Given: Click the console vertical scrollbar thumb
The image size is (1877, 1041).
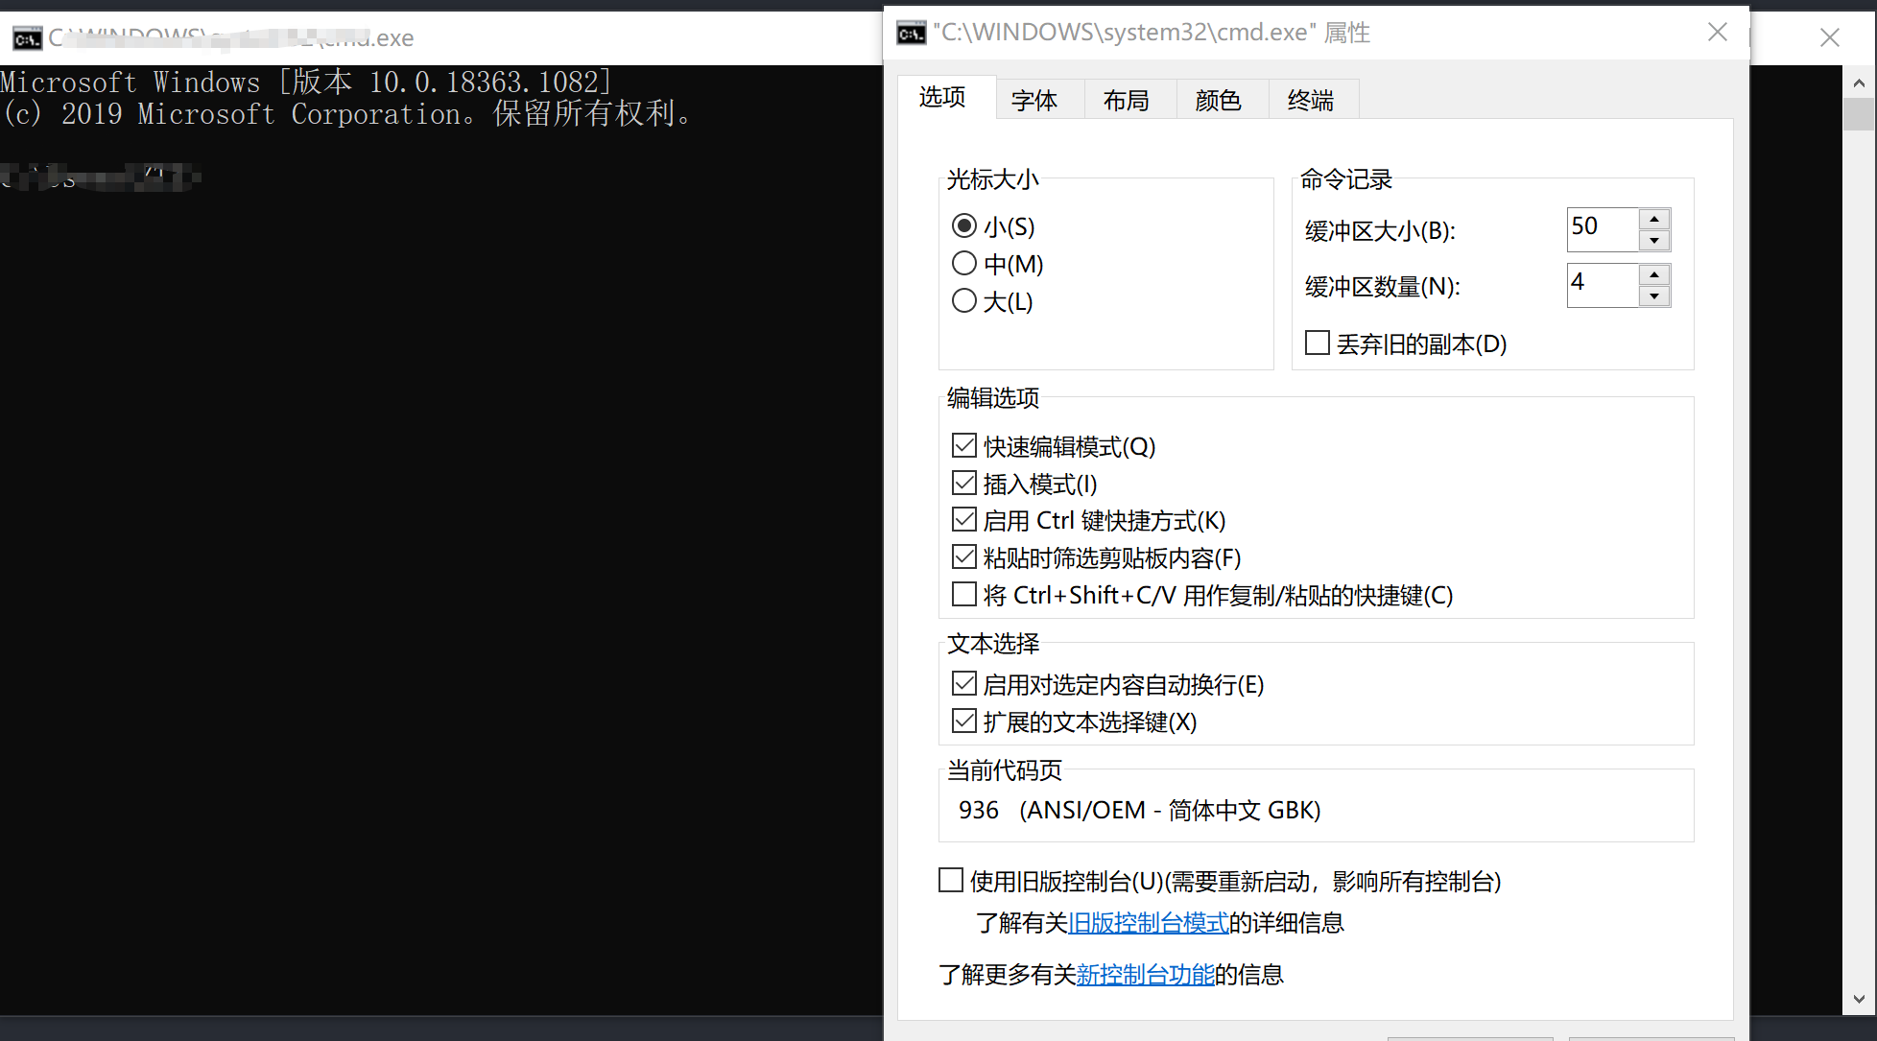Looking at the screenshot, I should [x=1859, y=113].
